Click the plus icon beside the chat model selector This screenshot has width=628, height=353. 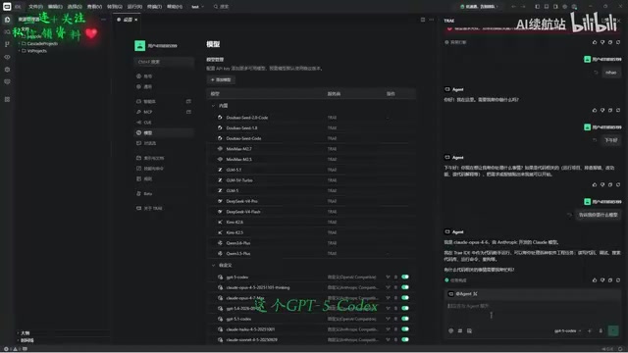click(590, 331)
